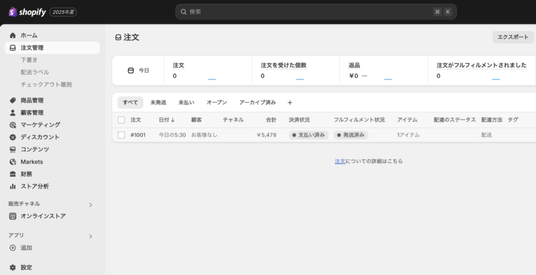Screen dimensions: 536x275
Task: Open order #1001
Action: point(138,135)
